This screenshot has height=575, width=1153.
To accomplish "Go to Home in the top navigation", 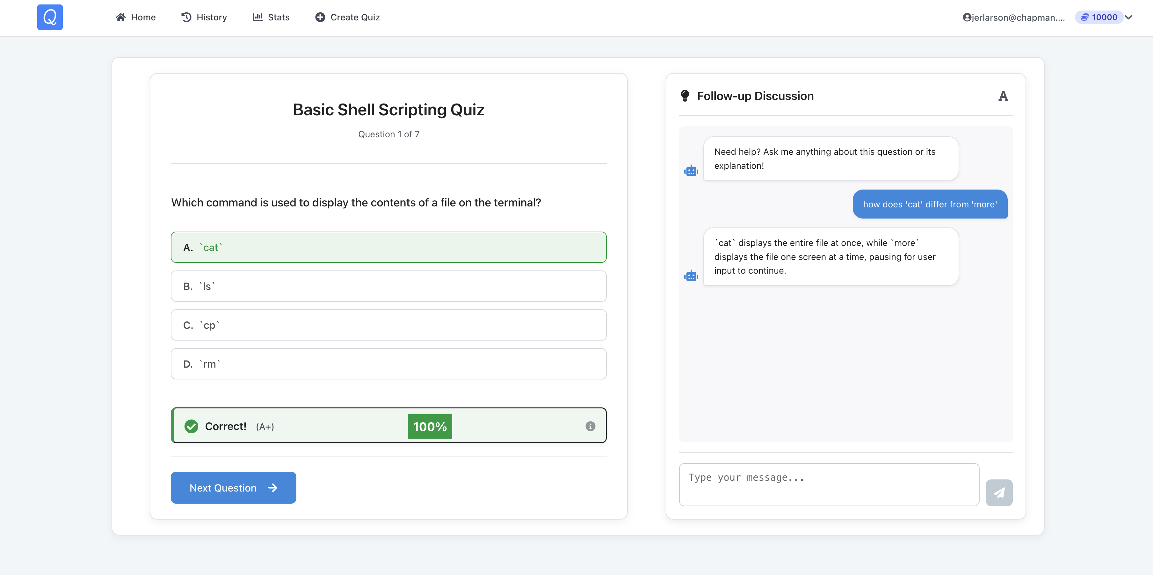I will 136,17.
